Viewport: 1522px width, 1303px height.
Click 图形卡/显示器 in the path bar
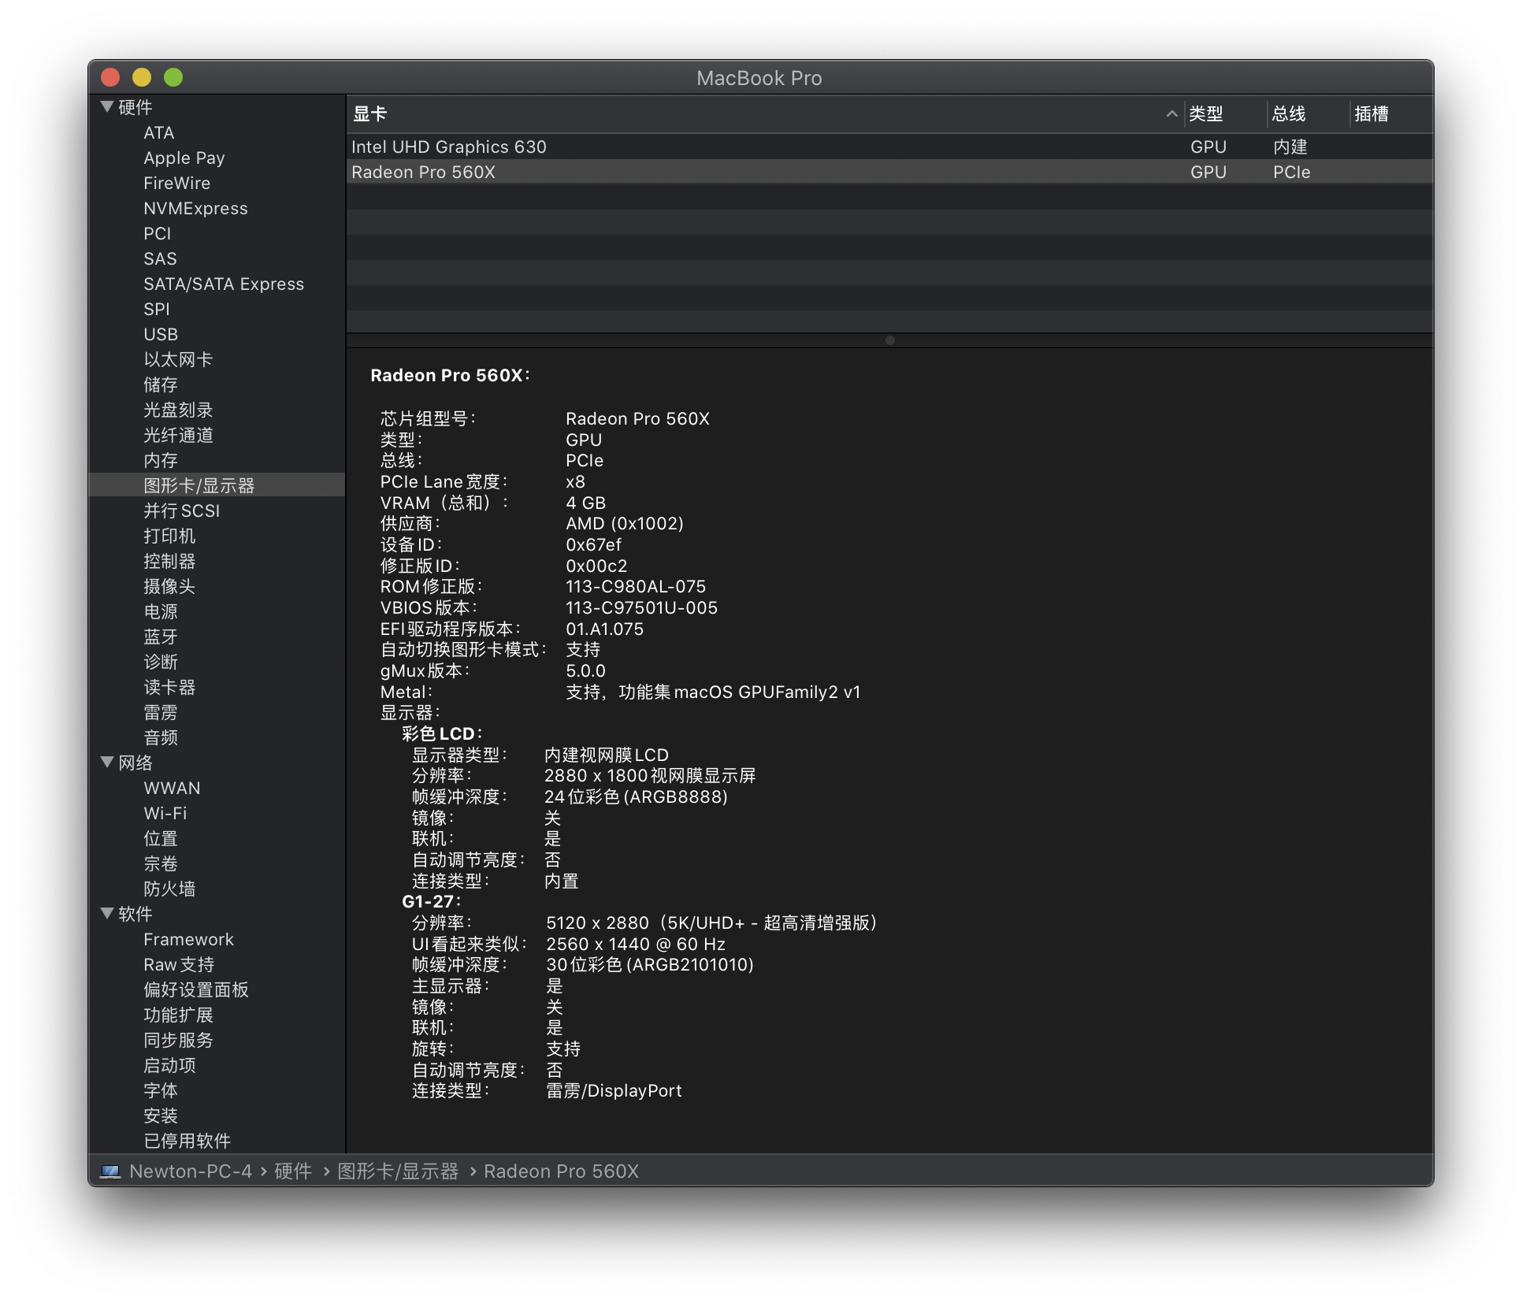398,1171
